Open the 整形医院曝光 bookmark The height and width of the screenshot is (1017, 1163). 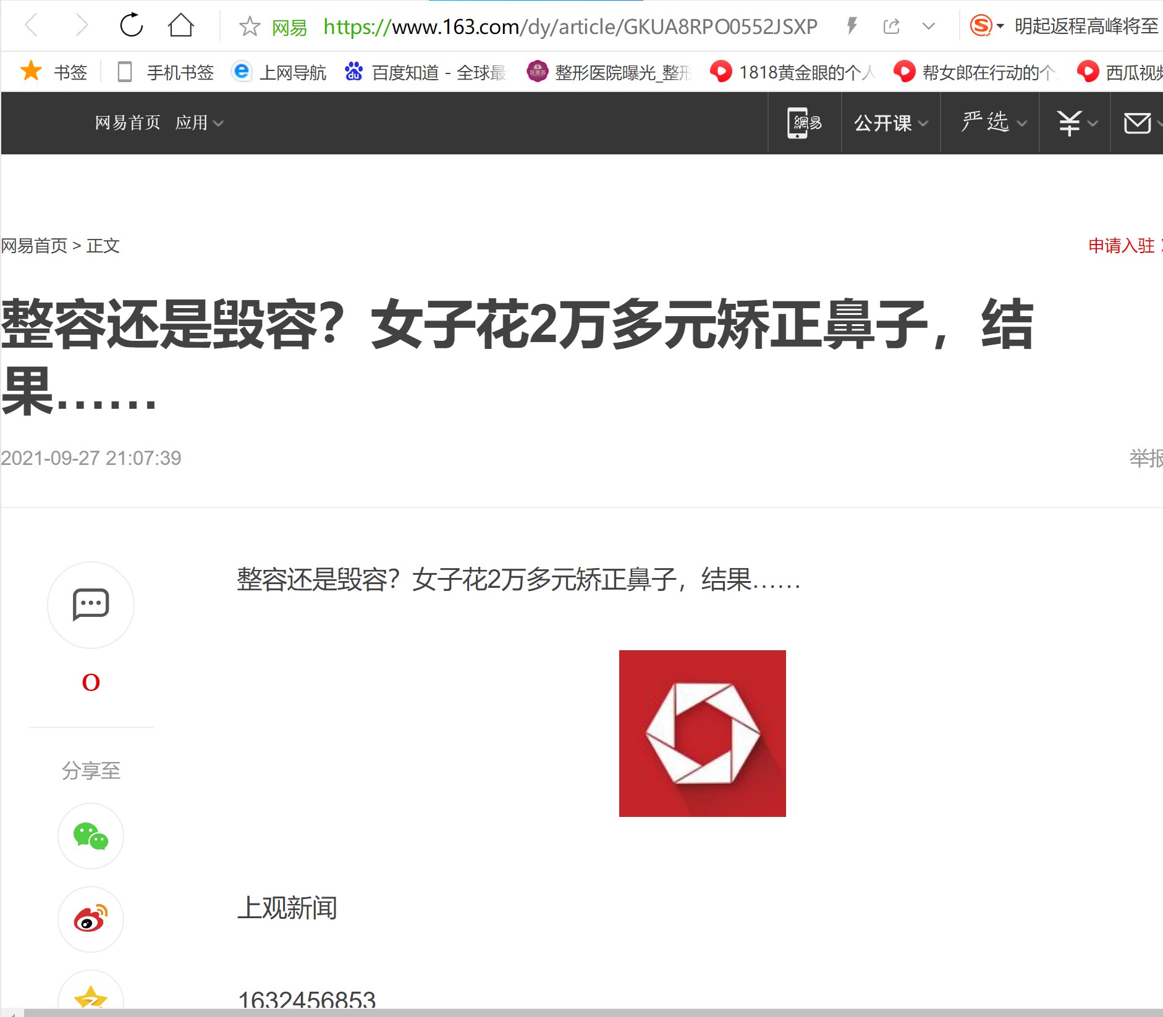[609, 72]
